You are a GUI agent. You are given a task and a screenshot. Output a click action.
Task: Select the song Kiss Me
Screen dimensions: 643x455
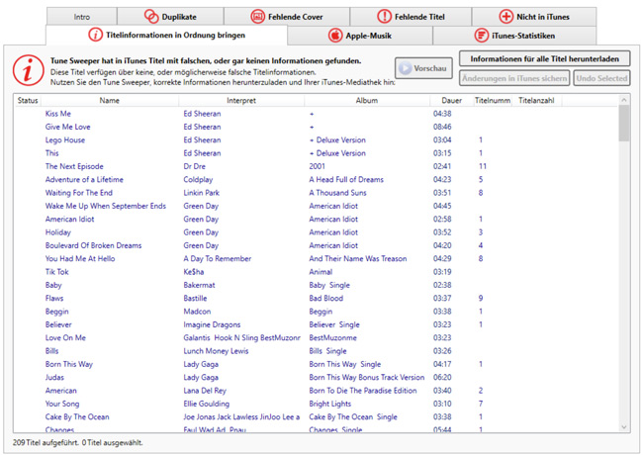(57, 114)
